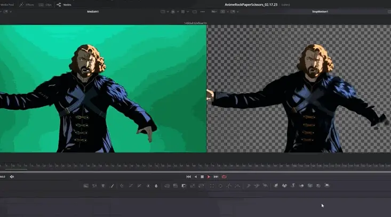Mute audio with the speaker icon
Image resolution: width=391 pixels, height=217 pixels.
pos(12,176)
